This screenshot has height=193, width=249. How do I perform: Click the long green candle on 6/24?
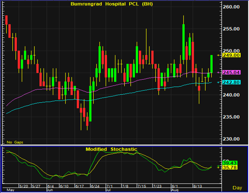pos(90,104)
